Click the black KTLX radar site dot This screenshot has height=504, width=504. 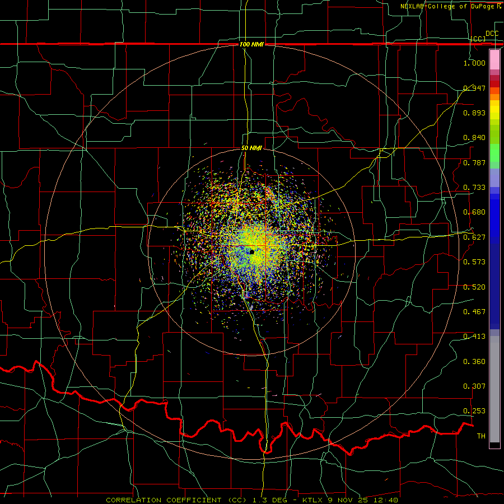[x=251, y=253]
